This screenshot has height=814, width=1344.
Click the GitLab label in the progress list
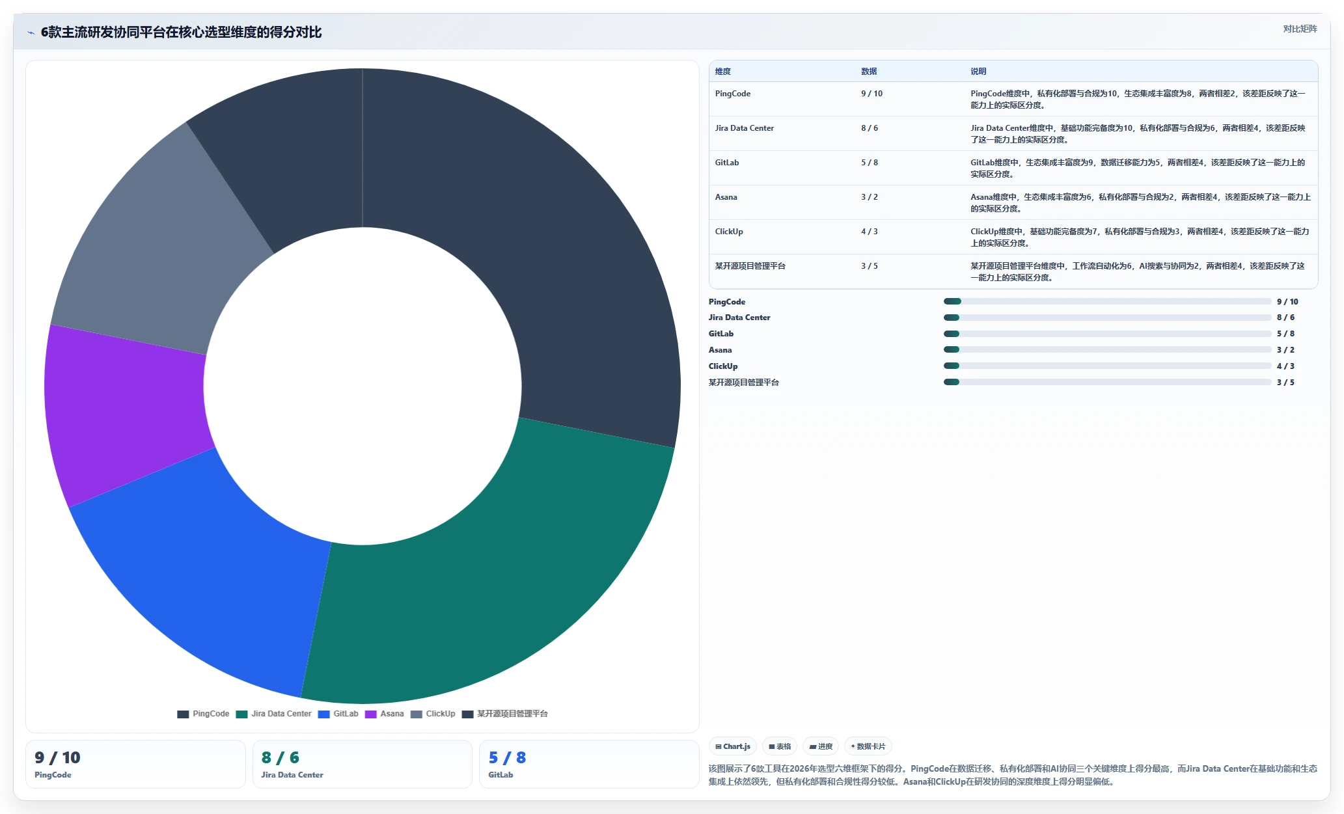coord(721,334)
